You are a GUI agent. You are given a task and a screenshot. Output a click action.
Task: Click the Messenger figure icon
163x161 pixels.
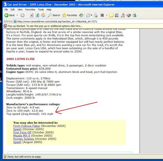pos(123,15)
